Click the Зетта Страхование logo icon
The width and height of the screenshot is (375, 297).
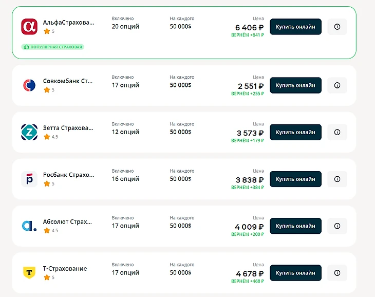(x=29, y=132)
